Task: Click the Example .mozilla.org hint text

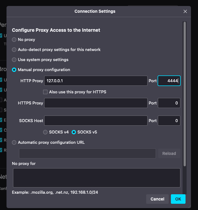Action: coord(55,192)
